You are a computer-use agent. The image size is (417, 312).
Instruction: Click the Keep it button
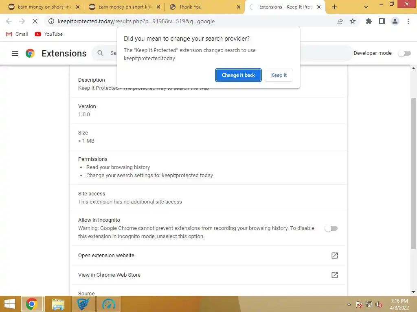(x=279, y=75)
